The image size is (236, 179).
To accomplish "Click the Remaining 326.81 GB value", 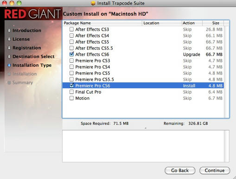I will [198, 123].
